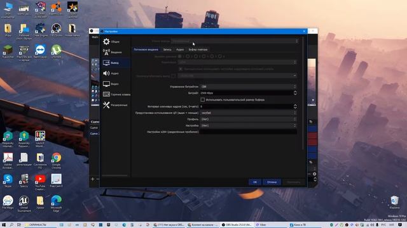Open the Profile dropdown
Viewport: 407px width, 228px height.
[x=248, y=119]
